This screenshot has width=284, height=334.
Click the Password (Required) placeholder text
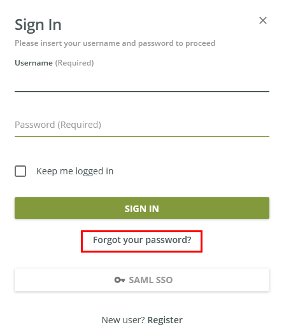[x=58, y=125]
